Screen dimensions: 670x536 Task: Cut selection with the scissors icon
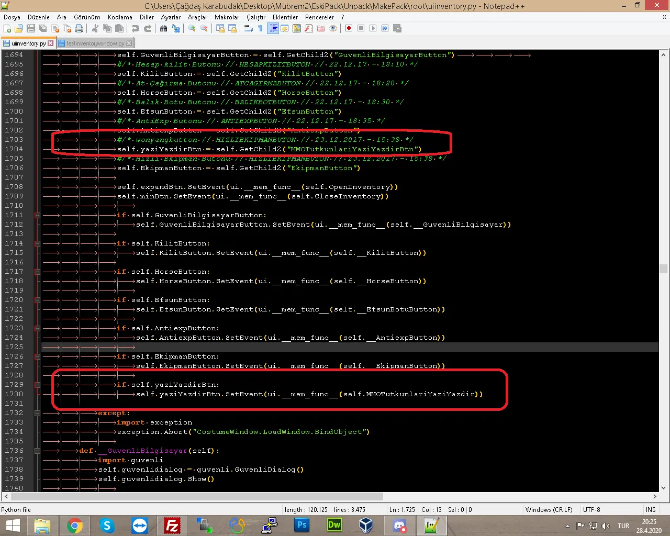(x=95, y=28)
